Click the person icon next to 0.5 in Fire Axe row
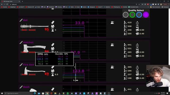The height and width of the screenshot is (95, 170). (53, 74)
